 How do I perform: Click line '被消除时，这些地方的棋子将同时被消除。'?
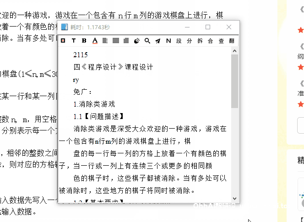(x=127, y=191)
